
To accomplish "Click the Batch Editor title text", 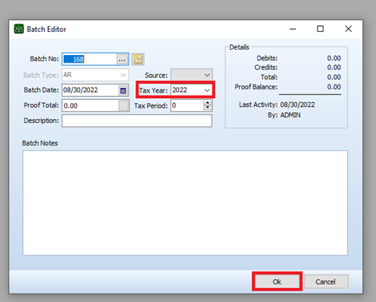I will (46, 29).
